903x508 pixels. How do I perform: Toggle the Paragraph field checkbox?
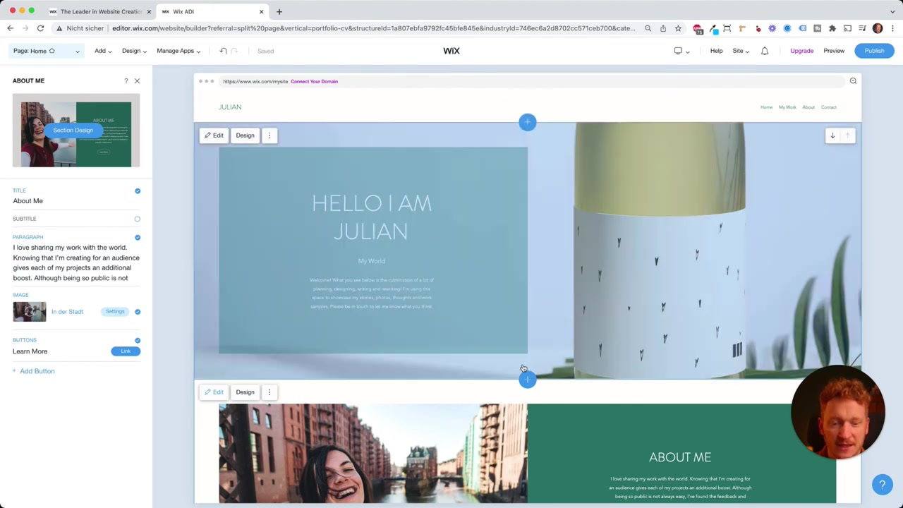pyautogui.click(x=138, y=237)
